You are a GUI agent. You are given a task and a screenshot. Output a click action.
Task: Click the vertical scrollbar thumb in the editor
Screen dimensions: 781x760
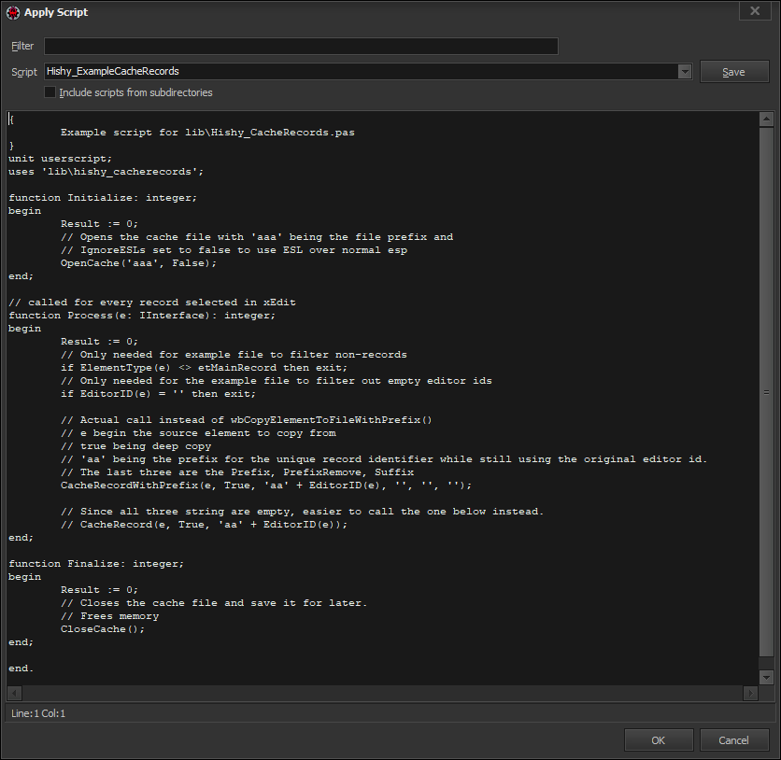766,392
